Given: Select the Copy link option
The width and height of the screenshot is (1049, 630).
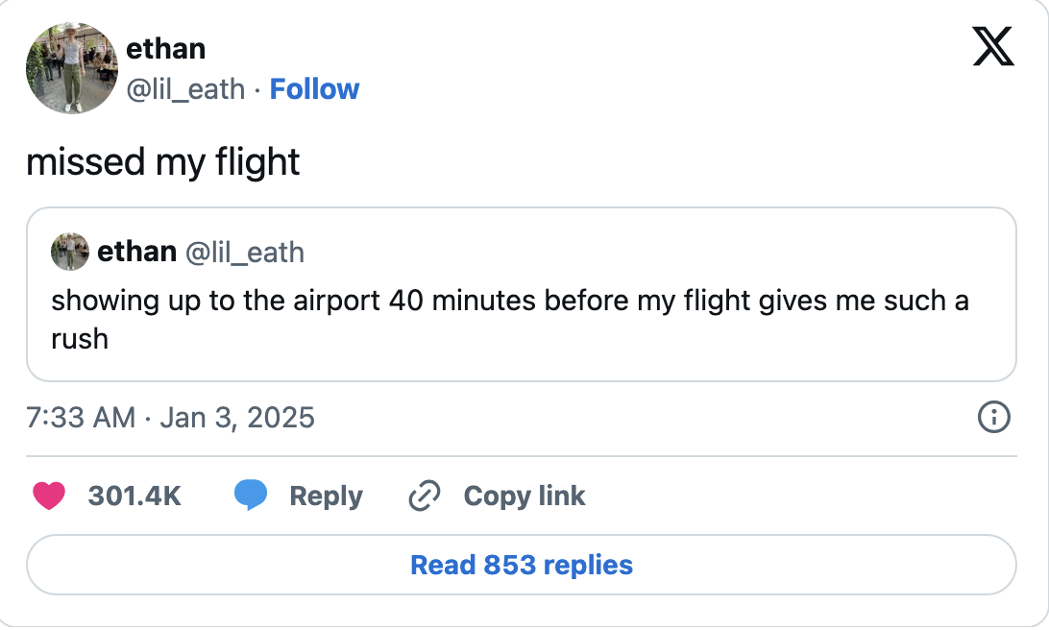Looking at the screenshot, I should (x=524, y=496).
